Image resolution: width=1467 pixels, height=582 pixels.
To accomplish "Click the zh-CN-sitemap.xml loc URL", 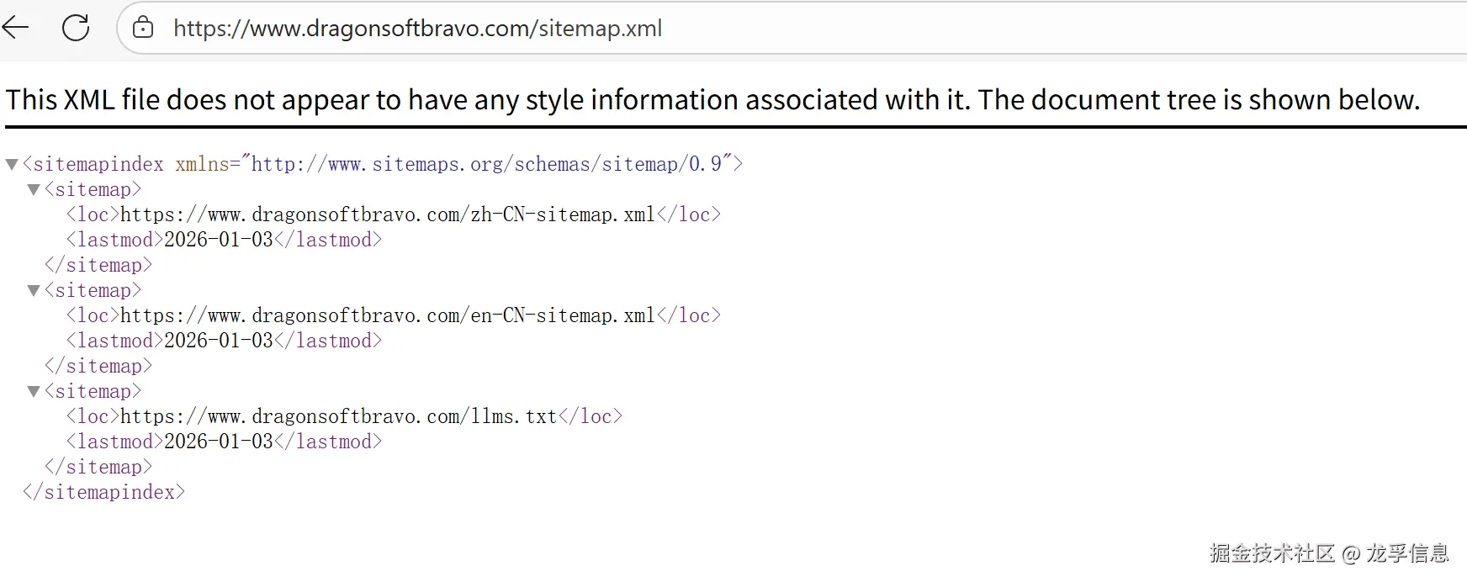I will [x=387, y=214].
